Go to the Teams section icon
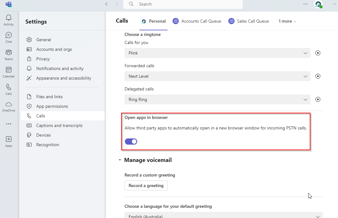338x218 pixels. [x=9, y=54]
